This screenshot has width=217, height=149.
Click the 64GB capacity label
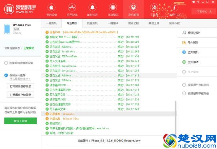tap(17, 29)
